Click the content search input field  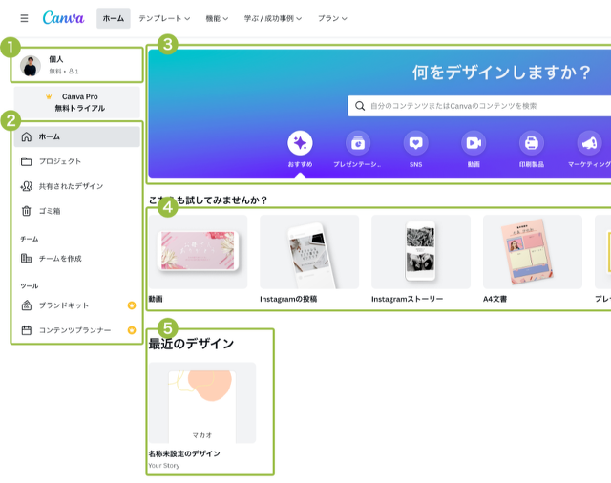pos(477,106)
